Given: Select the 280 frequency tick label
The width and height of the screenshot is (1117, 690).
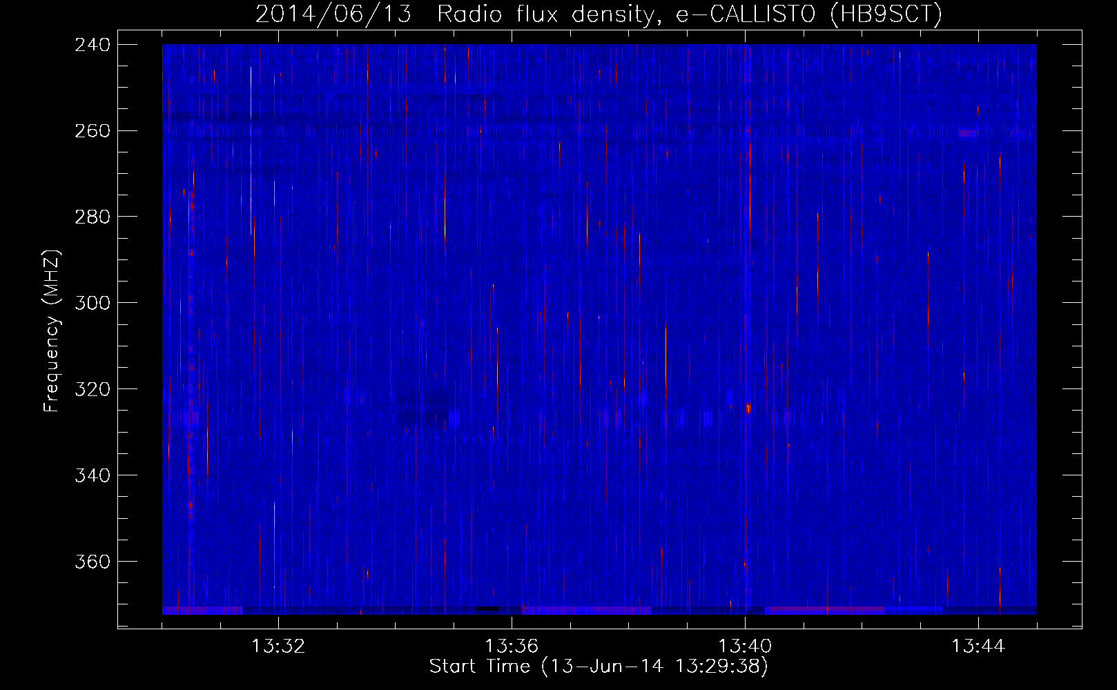Looking at the screenshot, I should pyautogui.click(x=93, y=217).
